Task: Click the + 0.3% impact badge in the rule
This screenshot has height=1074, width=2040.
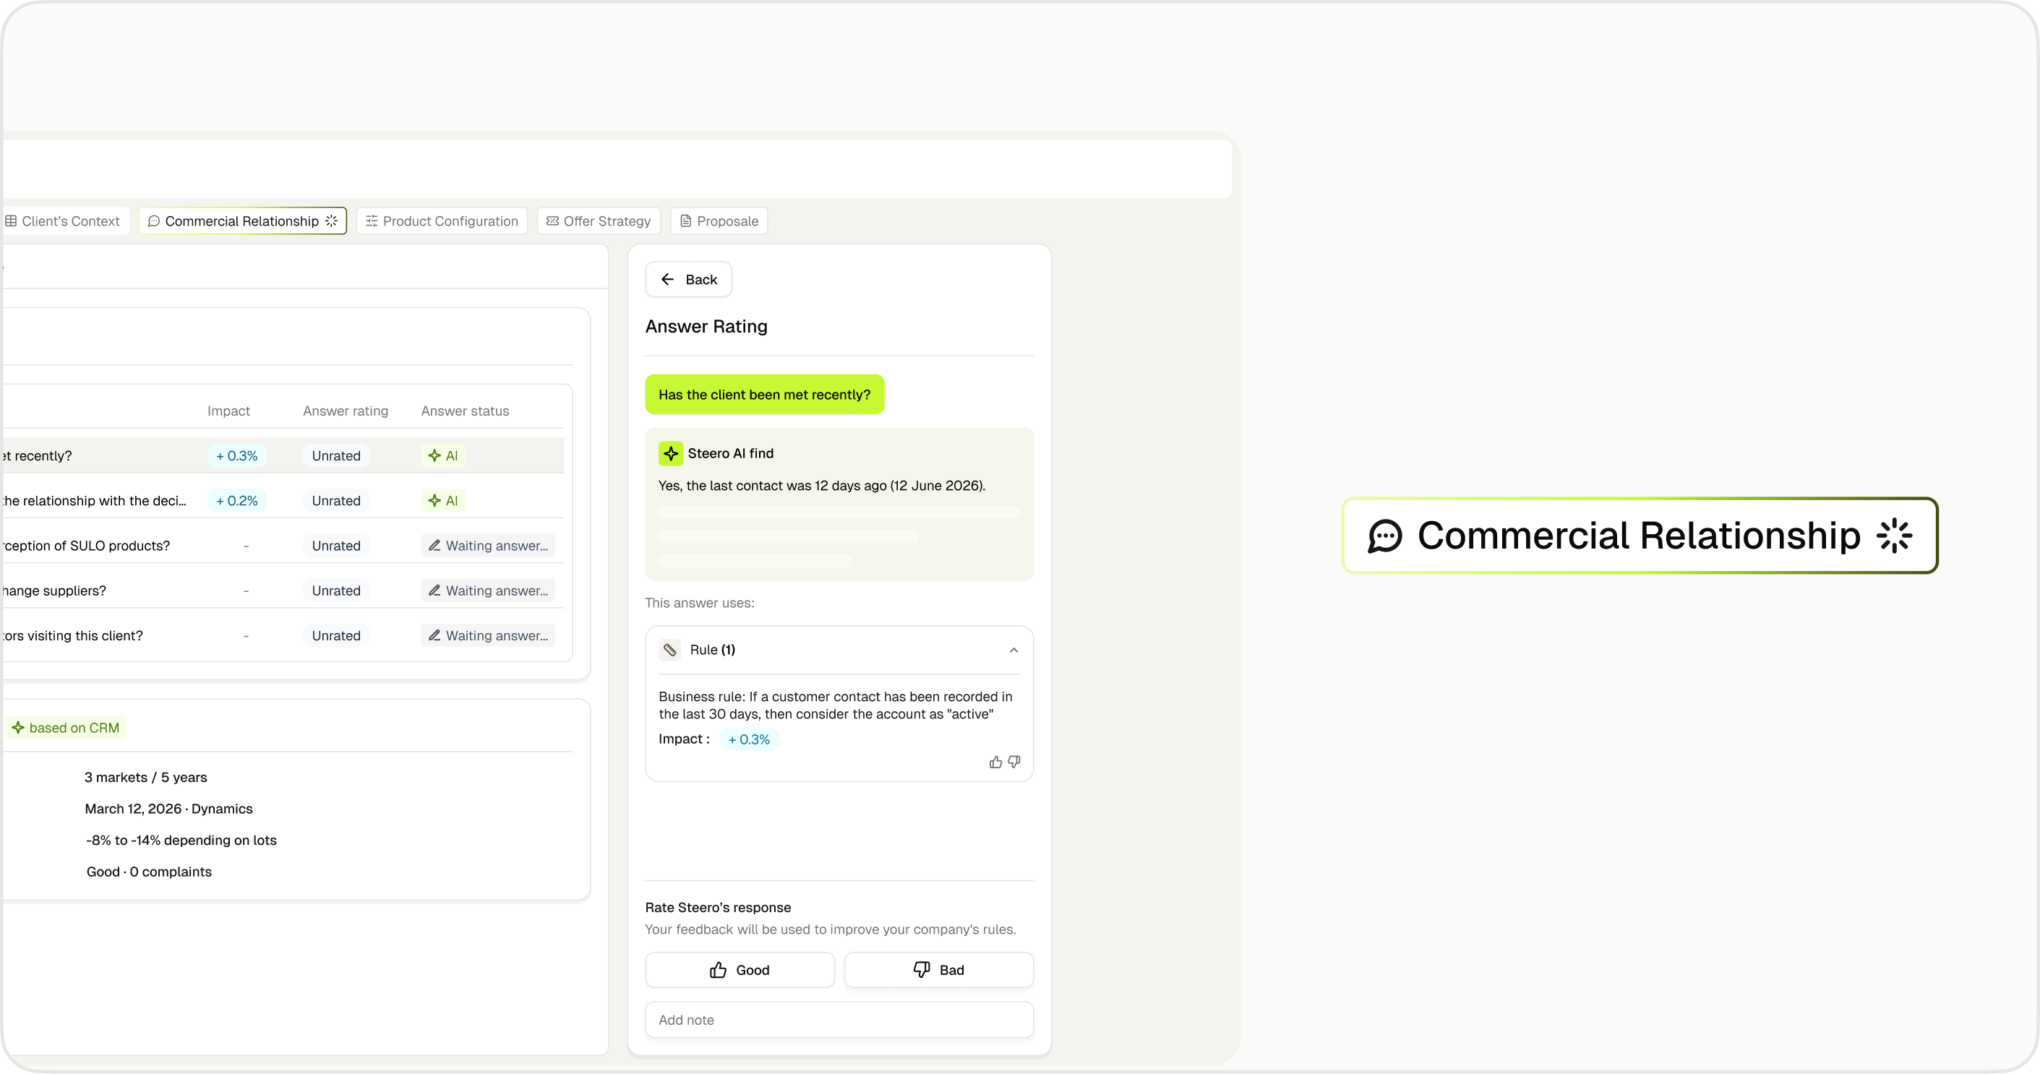Action: tap(748, 740)
